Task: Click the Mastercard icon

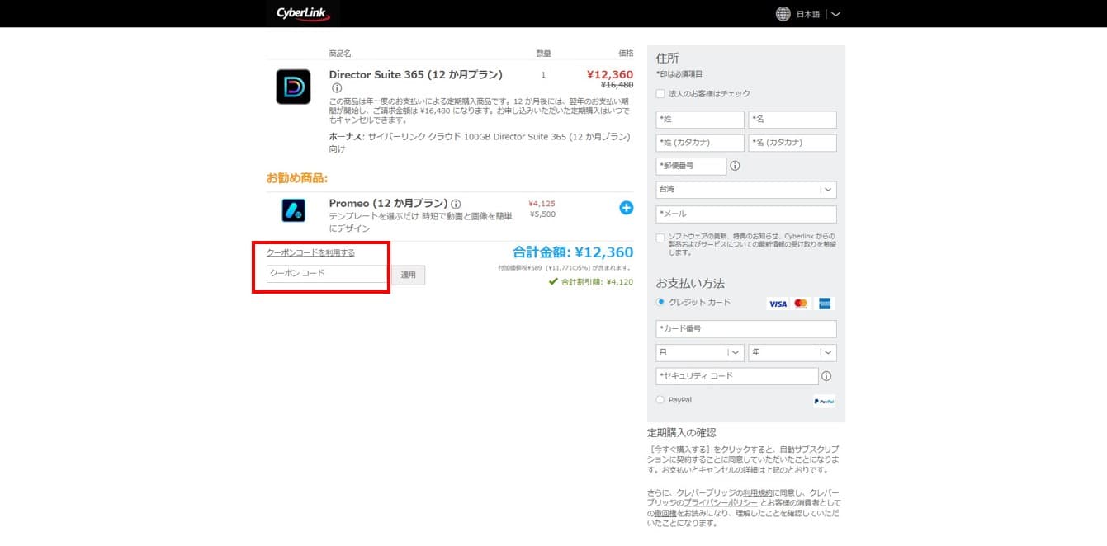Action: pyautogui.click(x=801, y=304)
